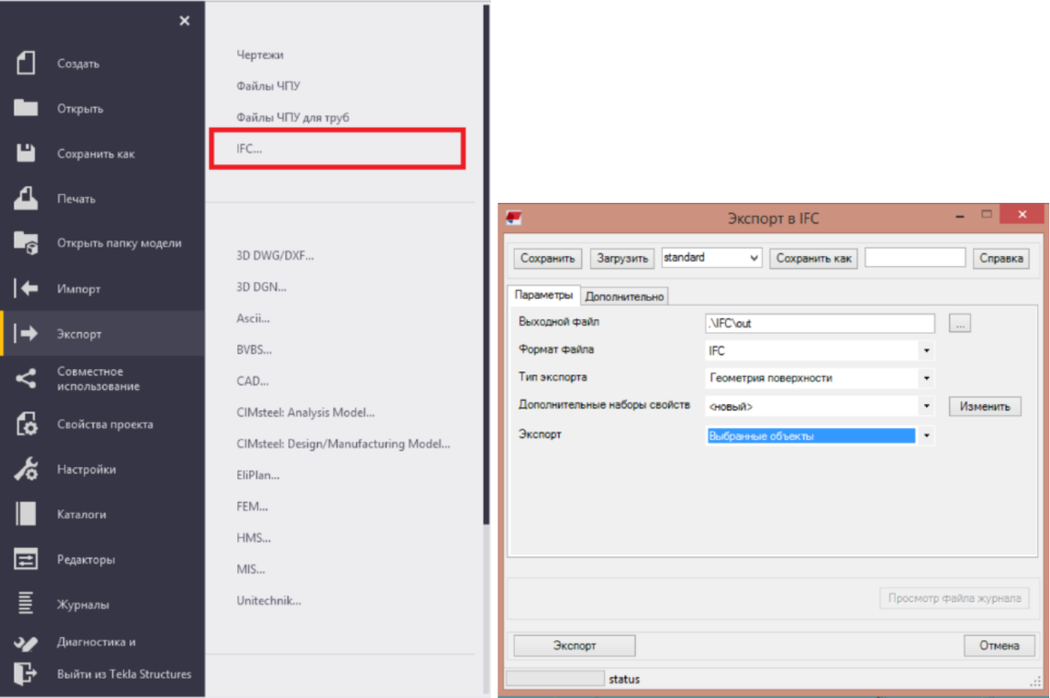Click the Выходной файл path field
The height and width of the screenshot is (698, 1050).
click(x=818, y=323)
